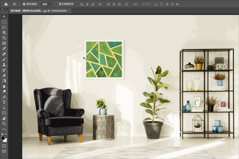The height and width of the screenshot is (159, 239).
Task: Select the Frame tool
Action: coord(4,43)
